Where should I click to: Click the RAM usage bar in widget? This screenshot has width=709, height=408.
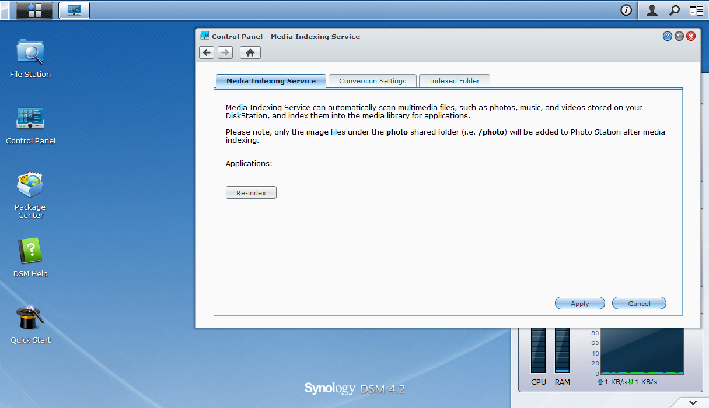562,350
